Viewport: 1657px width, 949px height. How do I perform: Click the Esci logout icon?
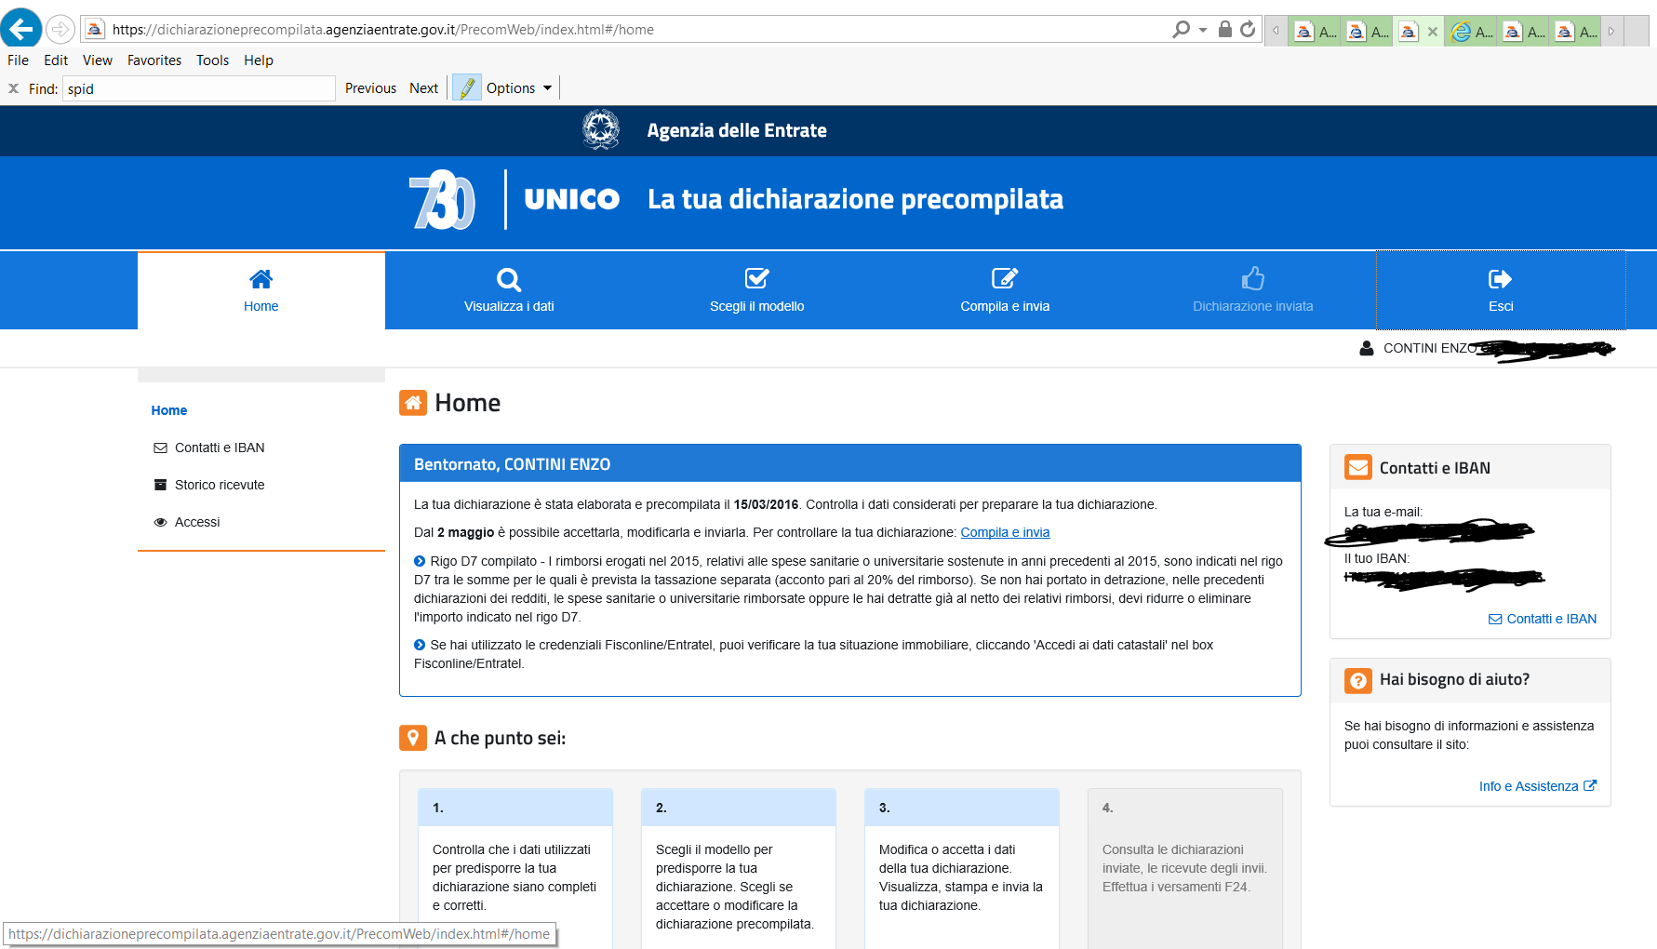1500,279
